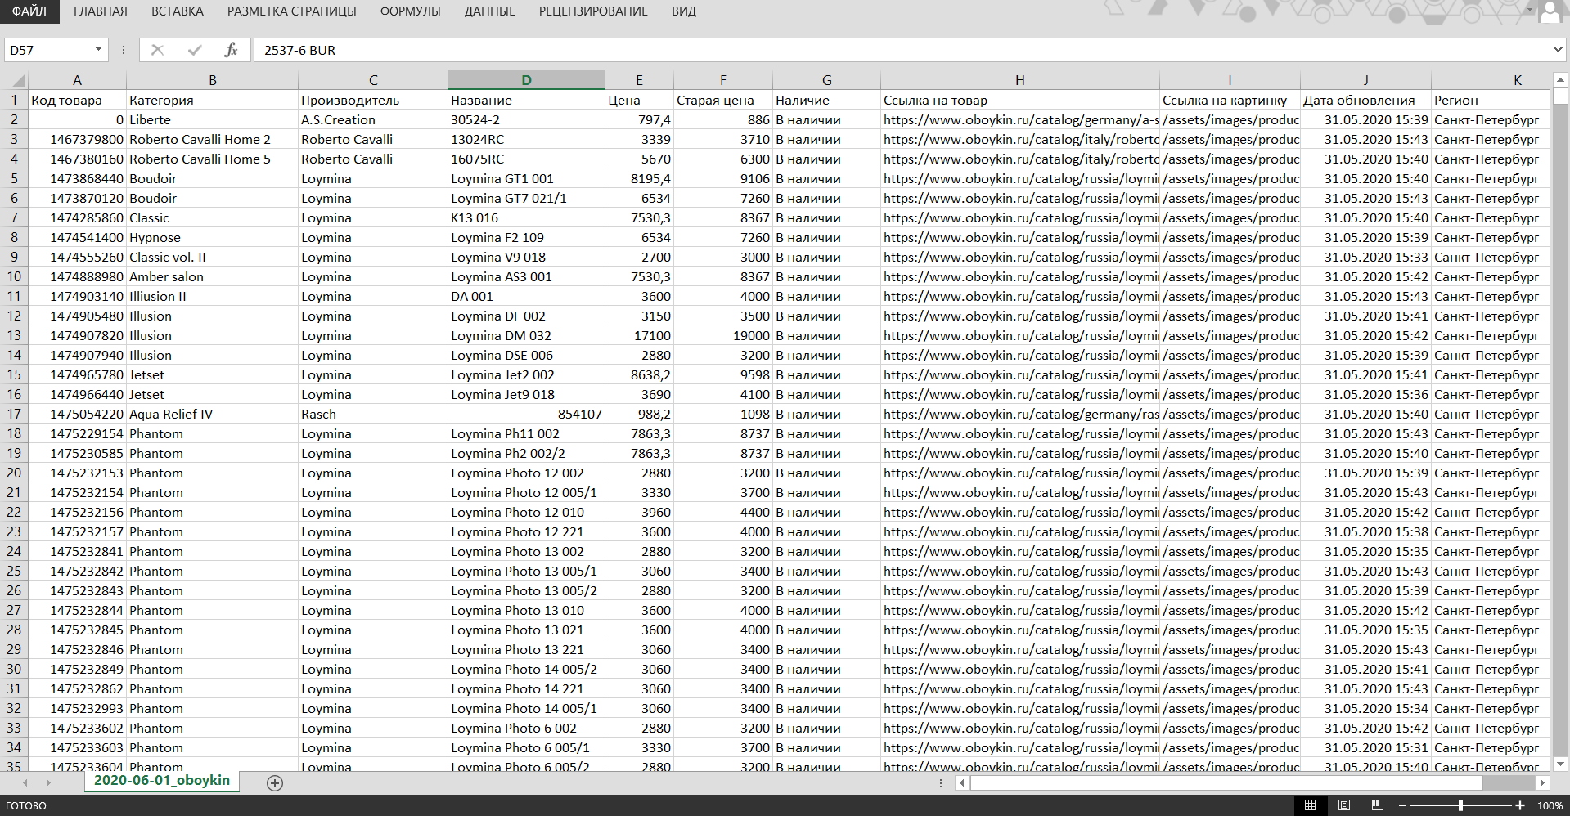Click old price cell 19000
Screen dimensions: 1570x816
pos(723,335)
